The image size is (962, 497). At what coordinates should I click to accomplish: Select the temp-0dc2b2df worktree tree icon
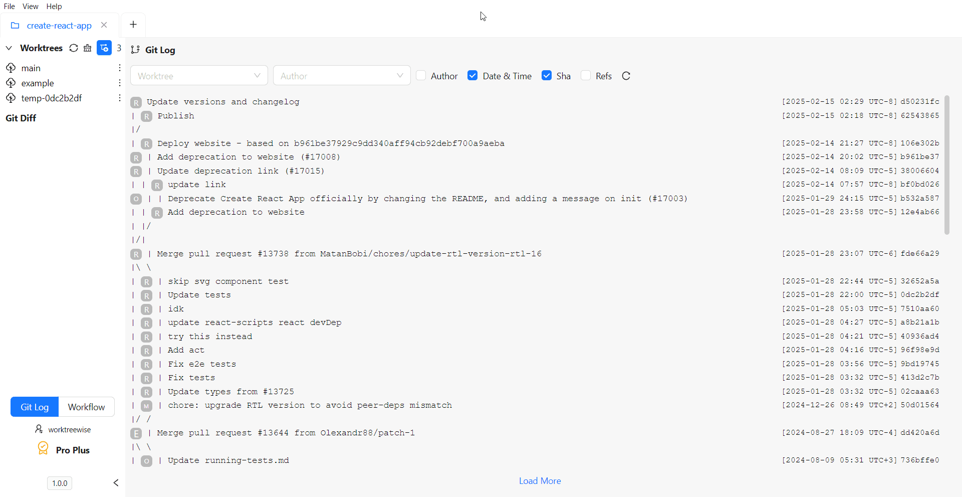(x=11, y=98)
